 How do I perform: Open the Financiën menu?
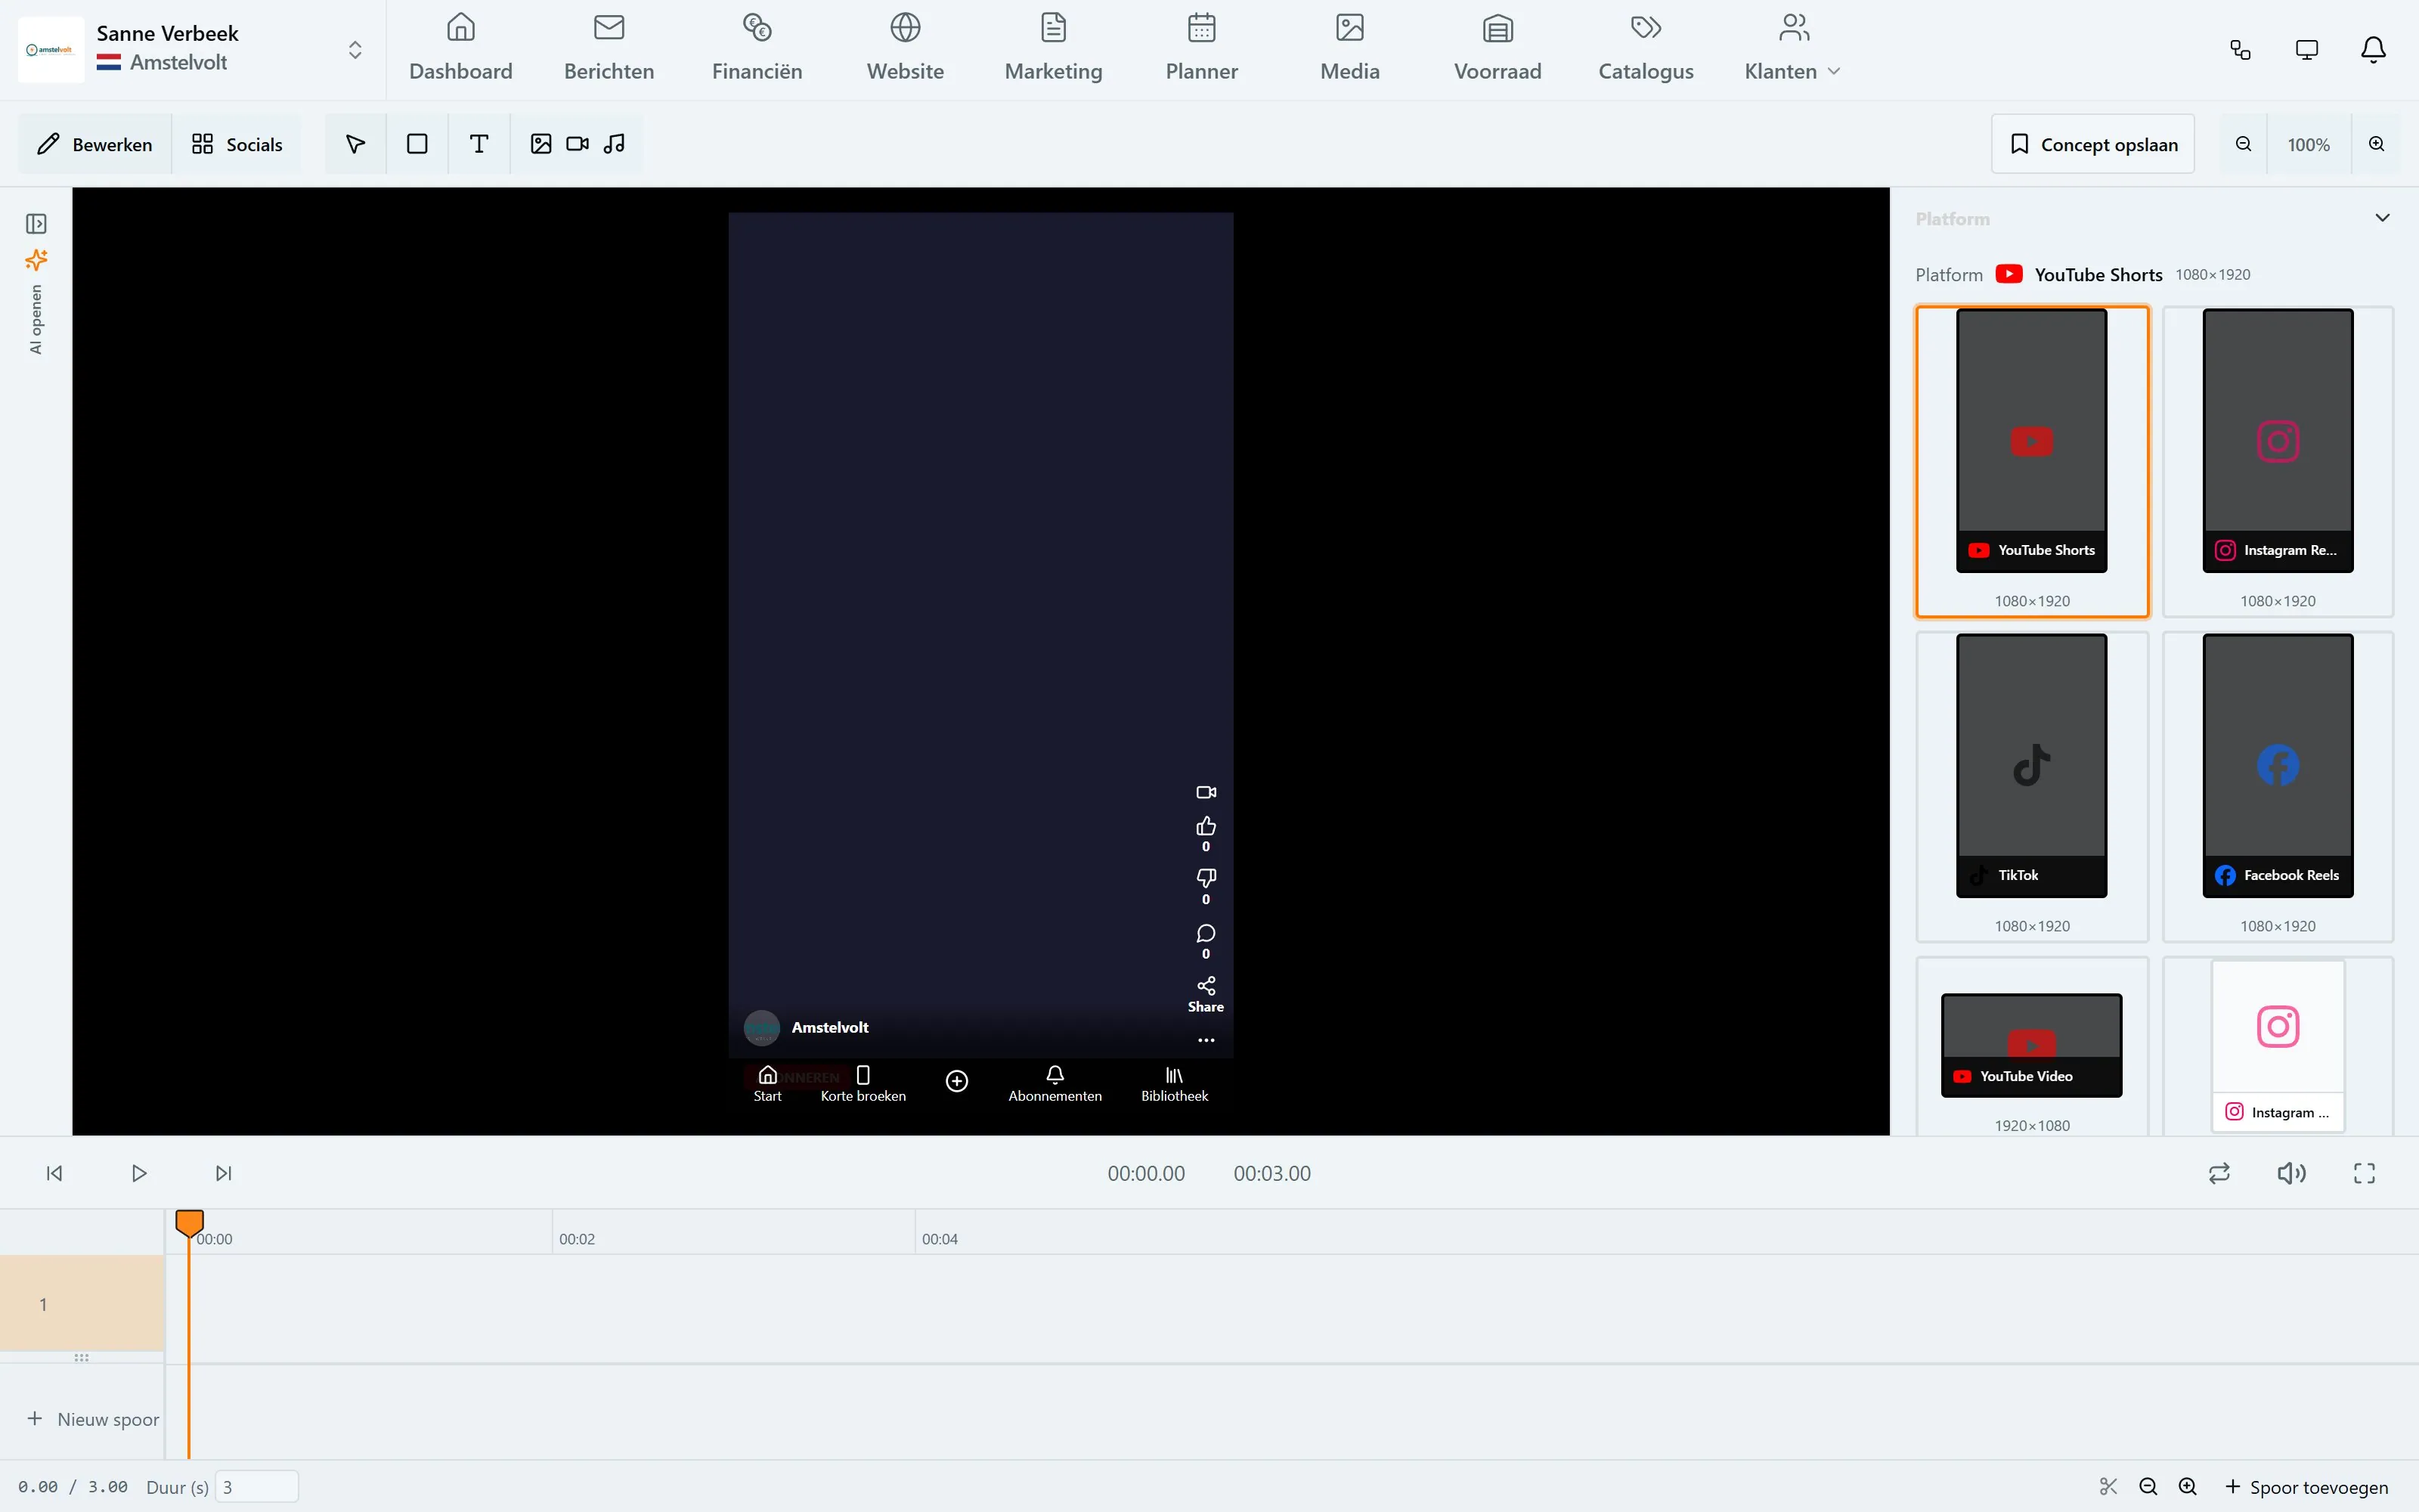pyautogui.click(x=757, y=49)
